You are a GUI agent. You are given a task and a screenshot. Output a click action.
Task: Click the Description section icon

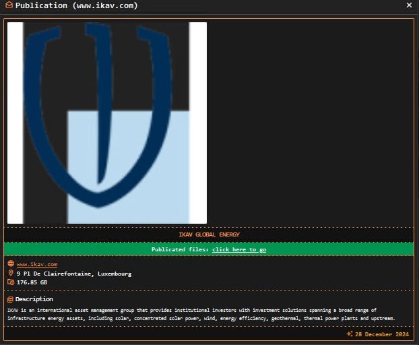(x=10, y=299)
